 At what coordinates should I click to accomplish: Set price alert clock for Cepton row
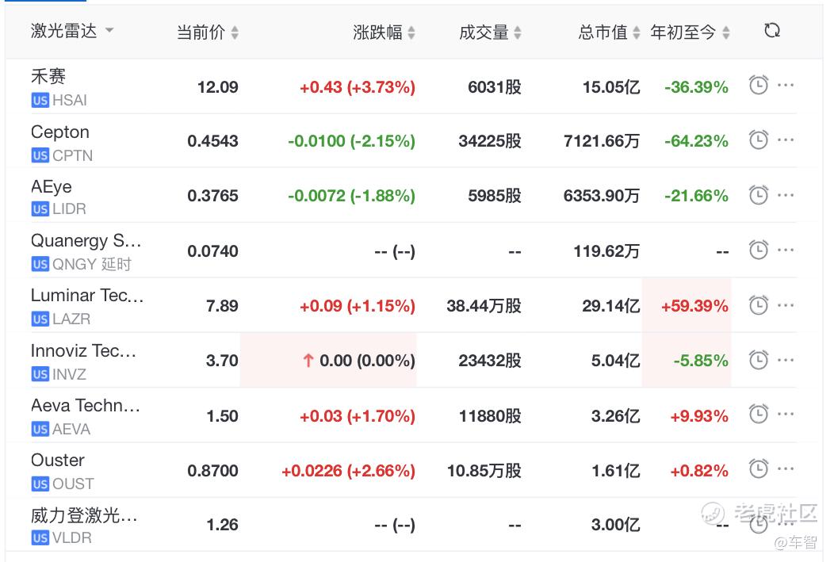(759, 140)
